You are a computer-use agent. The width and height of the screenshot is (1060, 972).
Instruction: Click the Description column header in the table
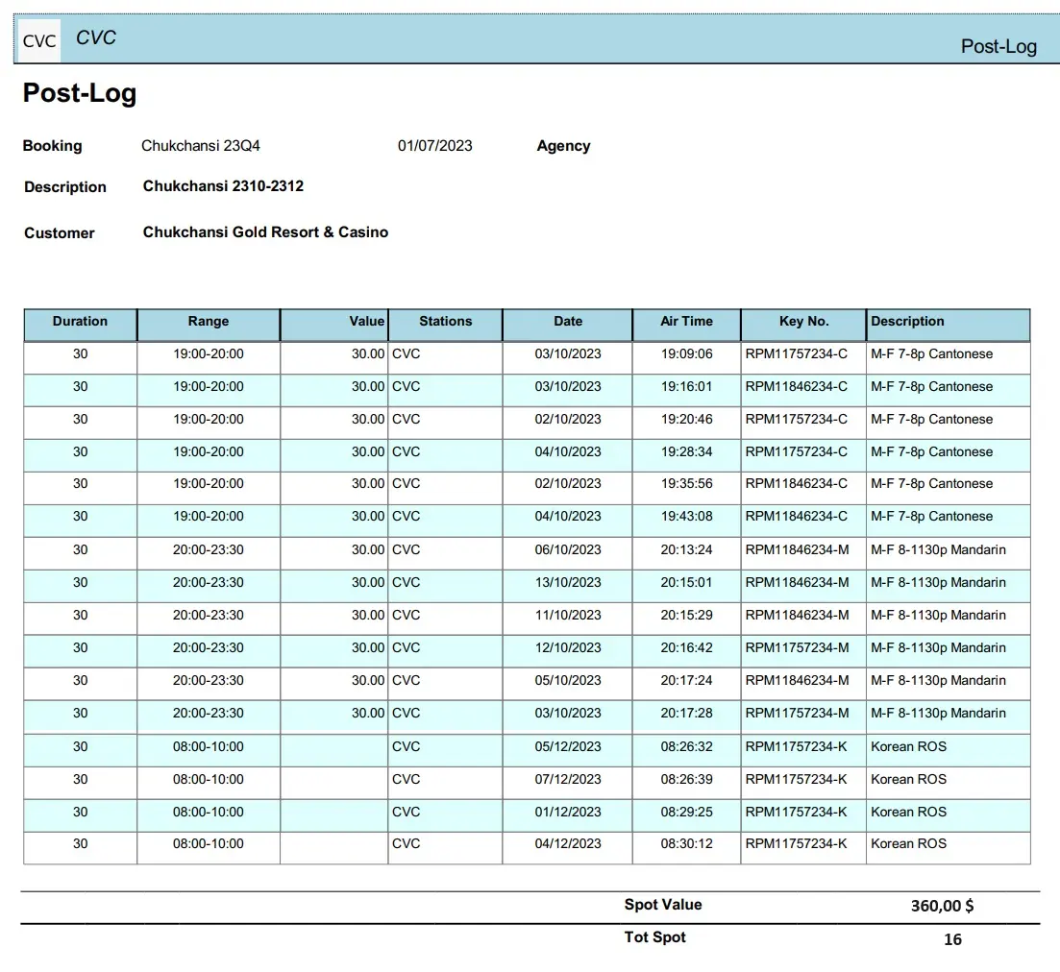click(x=907, y=322)
